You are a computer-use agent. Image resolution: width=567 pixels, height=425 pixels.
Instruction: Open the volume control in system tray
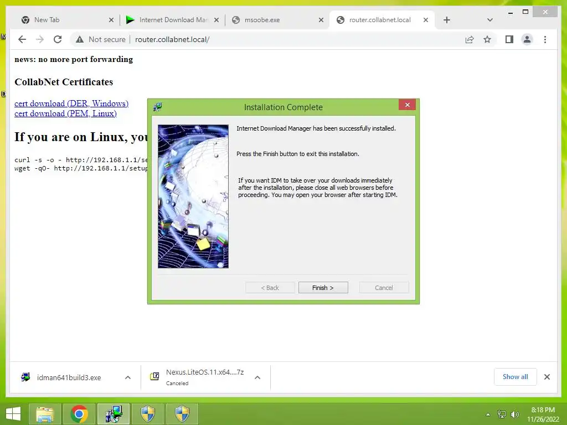(x=514, y=414)
